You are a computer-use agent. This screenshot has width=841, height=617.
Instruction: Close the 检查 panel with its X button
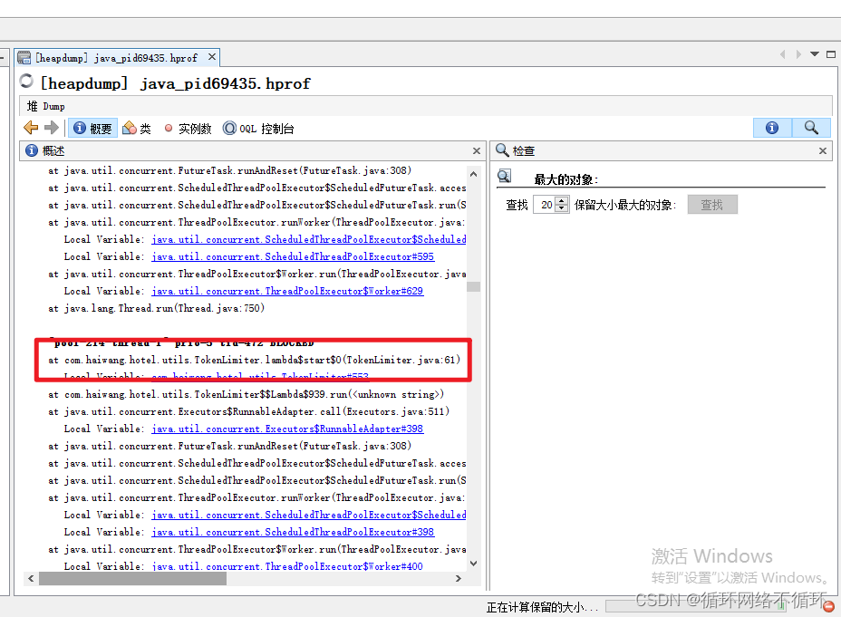(x=825, y=150)
